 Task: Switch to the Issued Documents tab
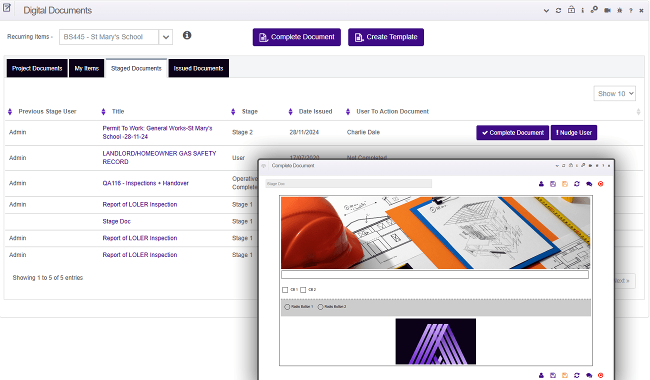(198, 68)
